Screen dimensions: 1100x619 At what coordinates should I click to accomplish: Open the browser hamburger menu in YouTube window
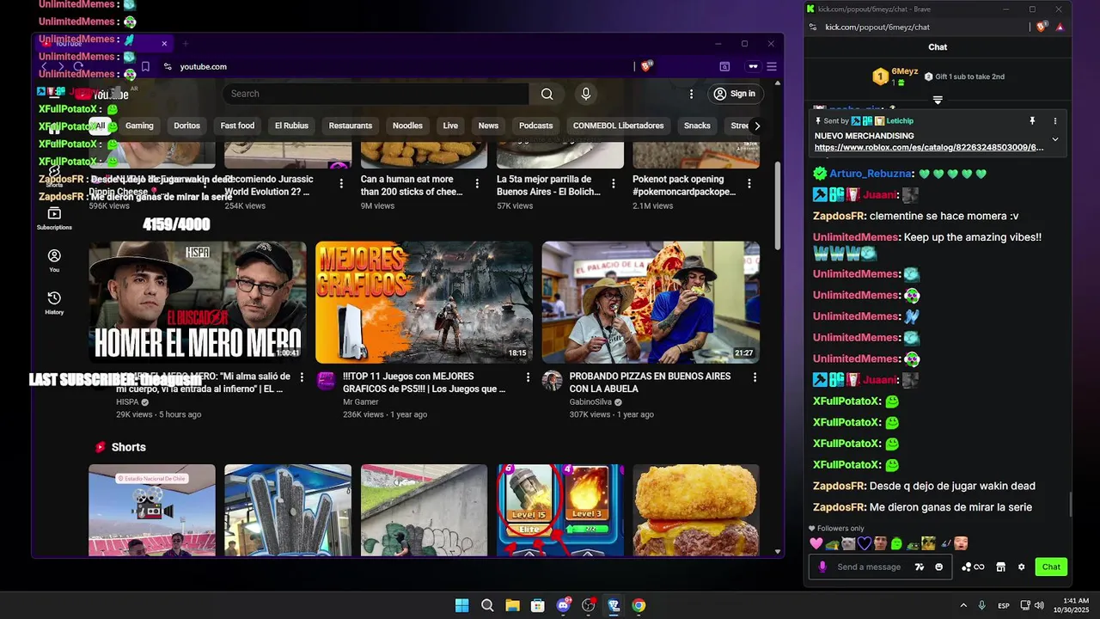772,66
